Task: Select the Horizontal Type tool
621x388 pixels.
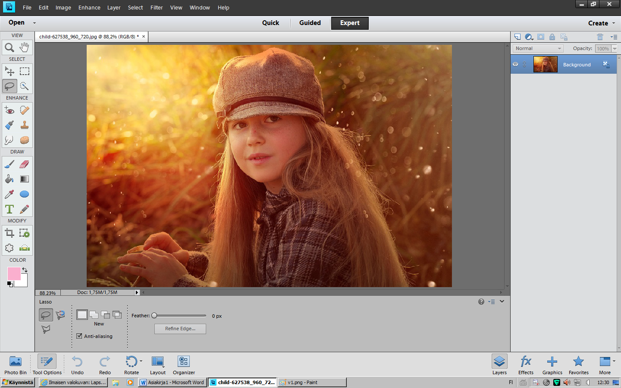Action: coord(9,209)
